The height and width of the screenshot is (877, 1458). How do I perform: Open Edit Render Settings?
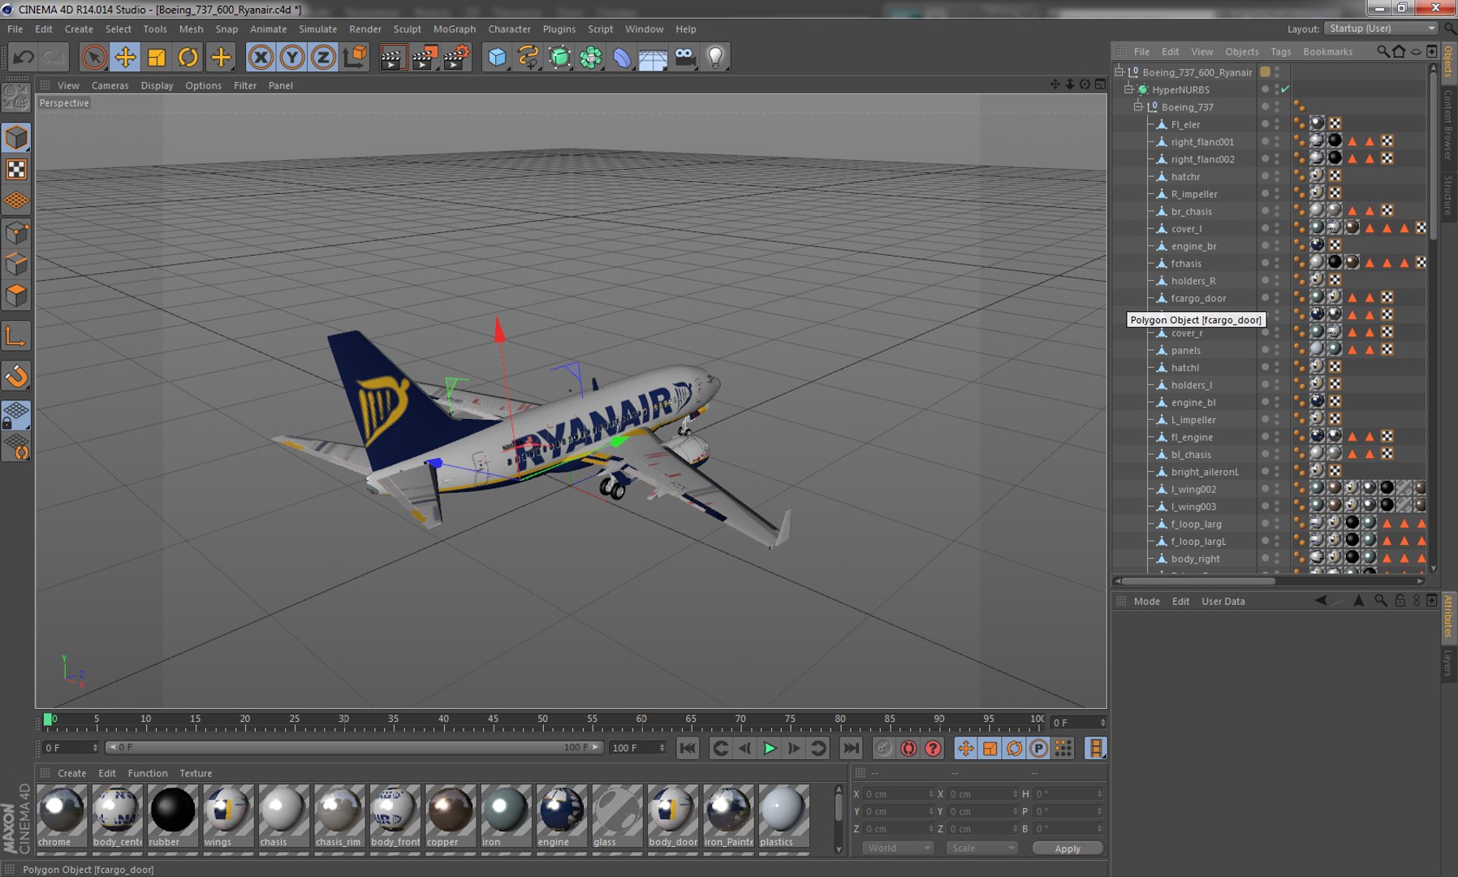(x=456, y=57)
